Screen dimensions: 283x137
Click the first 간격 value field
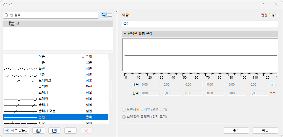150,93
